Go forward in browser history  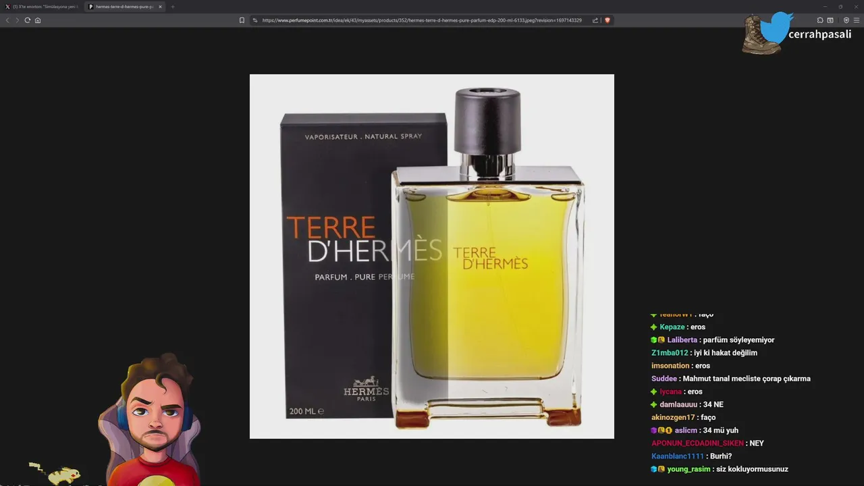click(17, 20)
